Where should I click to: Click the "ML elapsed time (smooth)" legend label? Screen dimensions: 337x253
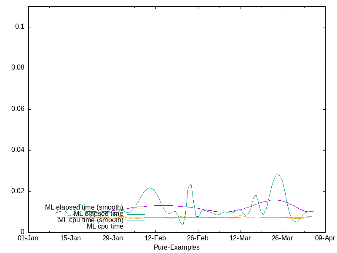click(84, 207)
